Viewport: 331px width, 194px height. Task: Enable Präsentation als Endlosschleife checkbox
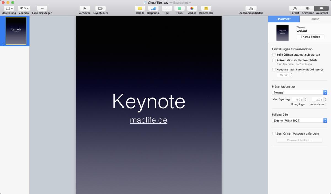click(274, 60)
